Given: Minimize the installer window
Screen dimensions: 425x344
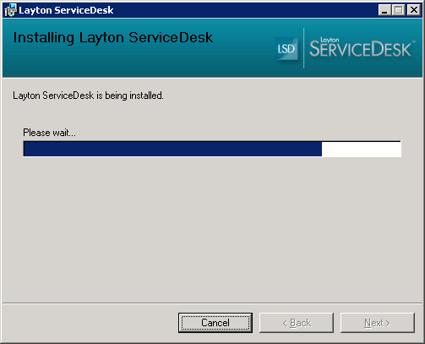Looking at the screenshot, I should pos(384,10).
